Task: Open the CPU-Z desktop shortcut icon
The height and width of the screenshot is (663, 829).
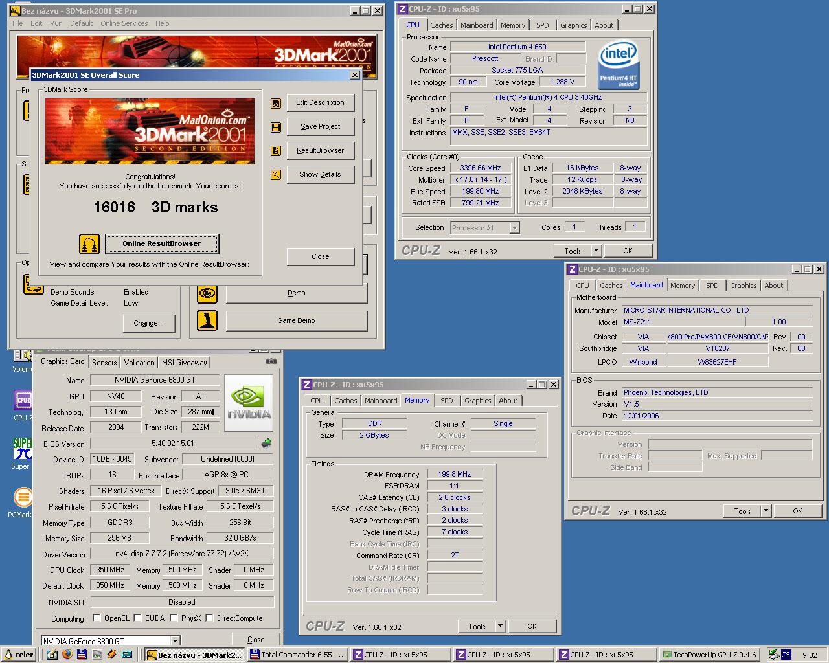Action: coord(23,401)
